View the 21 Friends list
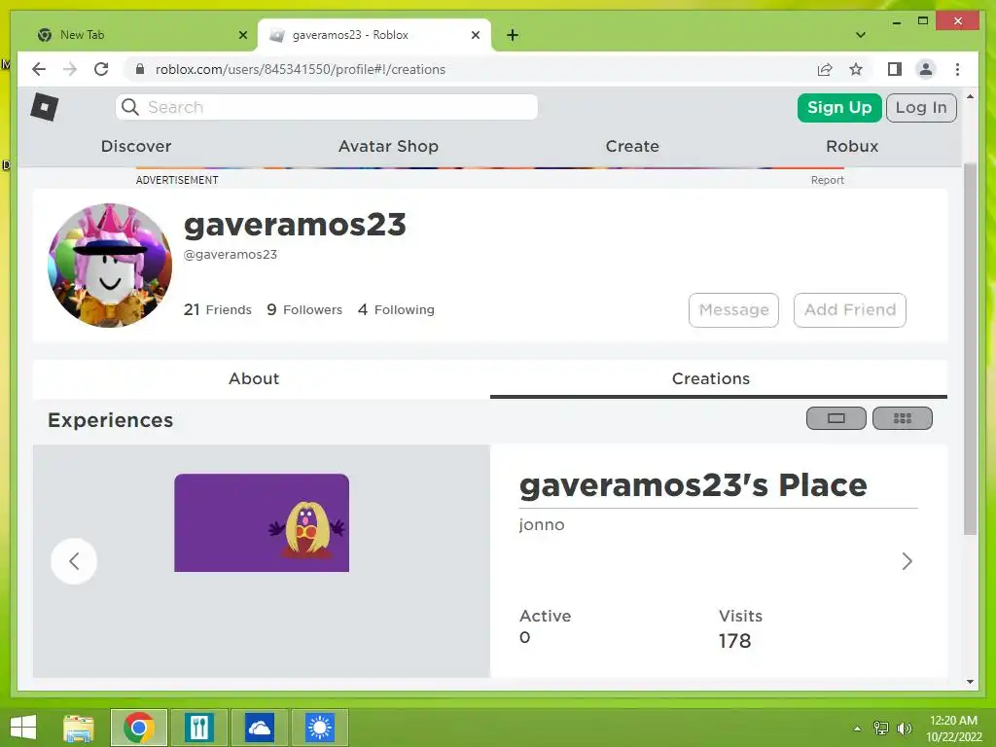Image resolution: width=996 pixels, height=747 pixels. (217, 309)
